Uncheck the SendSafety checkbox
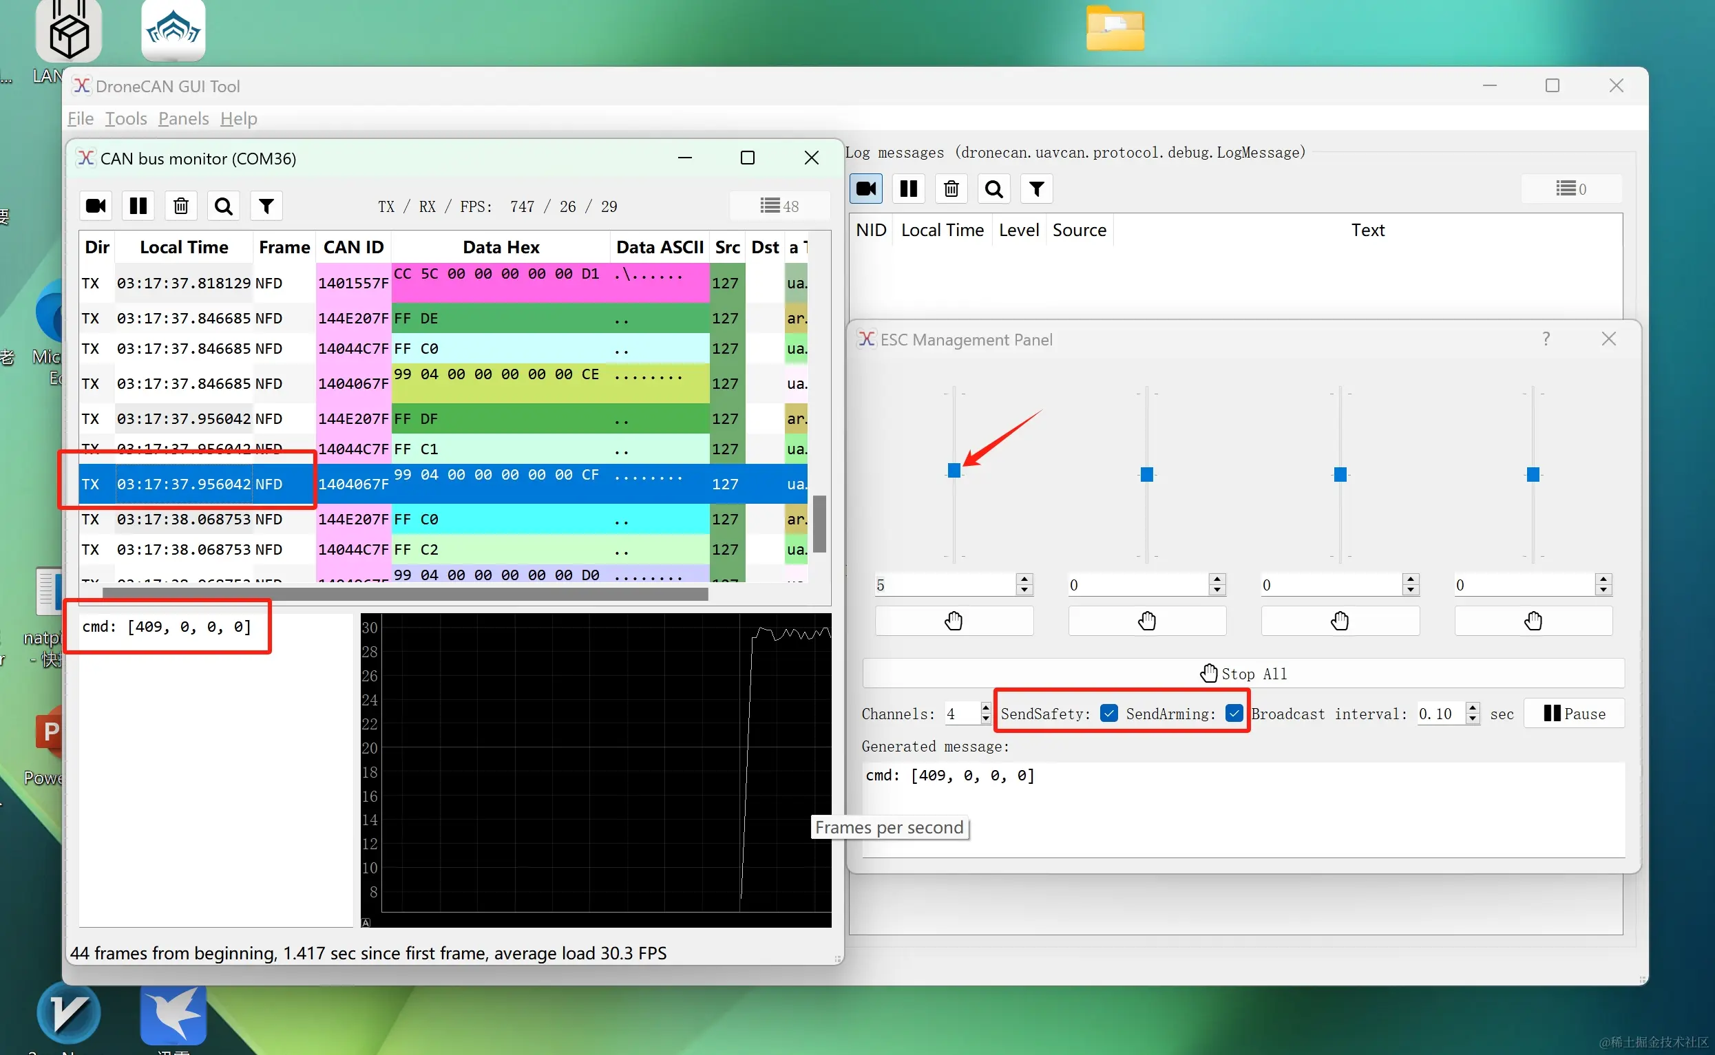The image size is (1715, 1055). point(1108,713)
